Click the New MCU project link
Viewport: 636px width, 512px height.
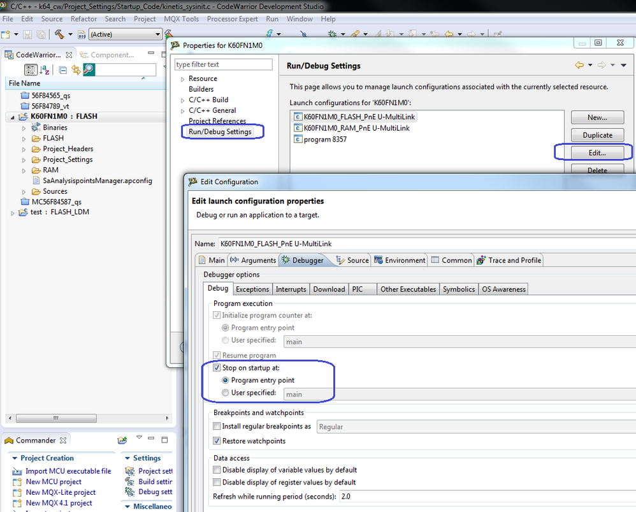pyautogui.click(x=54, y=481)
